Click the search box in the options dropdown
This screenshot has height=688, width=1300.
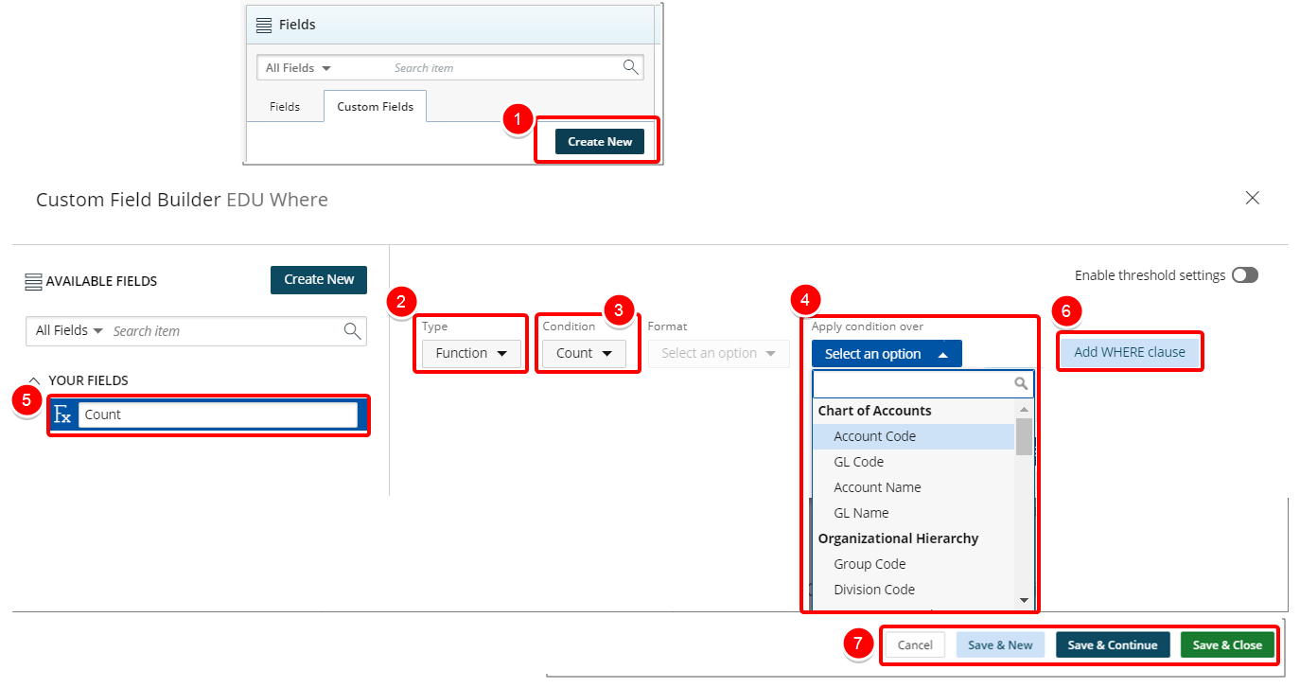coord(922,383)
